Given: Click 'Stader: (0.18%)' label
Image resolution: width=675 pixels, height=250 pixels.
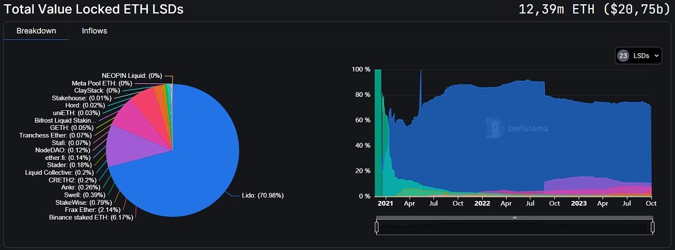Looking at the screenshot, I should [69, 165].
